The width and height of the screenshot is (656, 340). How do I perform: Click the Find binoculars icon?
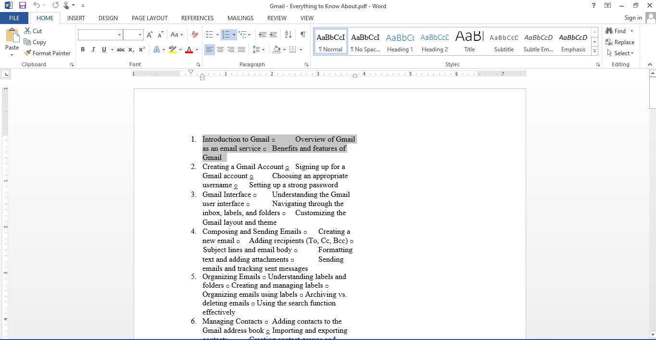(609, 31)
